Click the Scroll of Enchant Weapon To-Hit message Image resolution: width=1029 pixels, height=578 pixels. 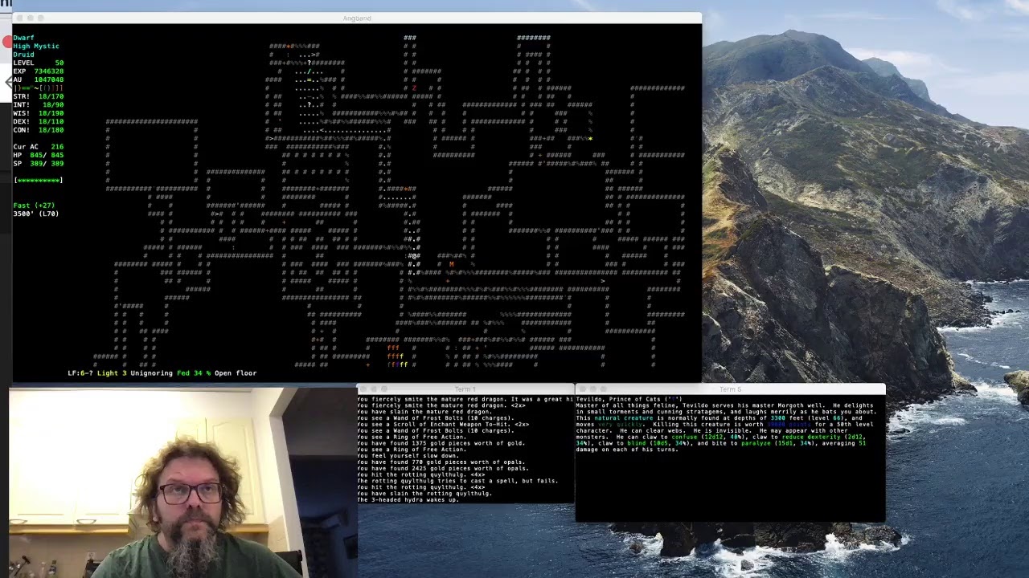[443, 425]
